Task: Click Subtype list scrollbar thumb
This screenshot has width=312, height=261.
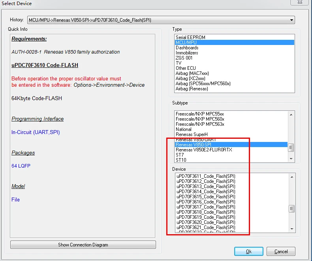Action: (x=291, y=147)
